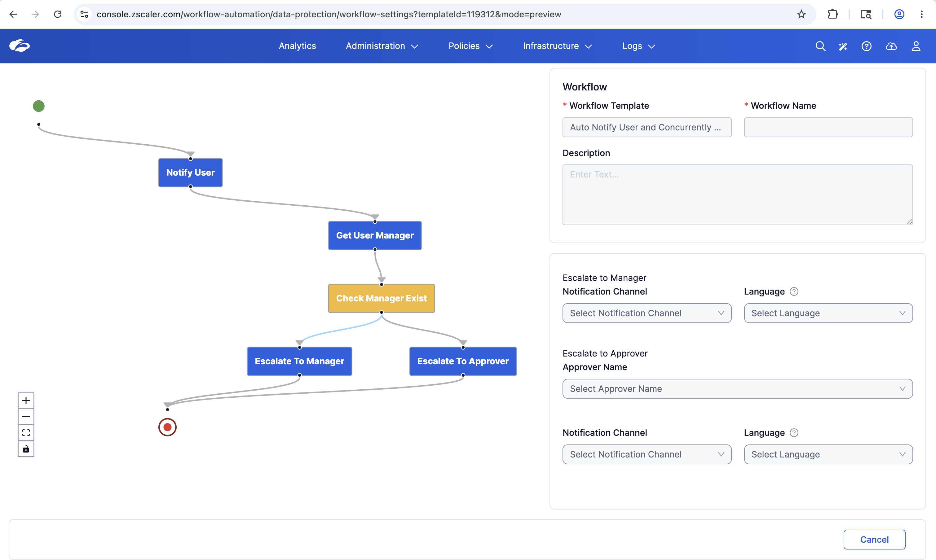Click the cloud upload activation icon
Image resolution: width=936 pixels, height=560 pixels.
coord(891,46)
